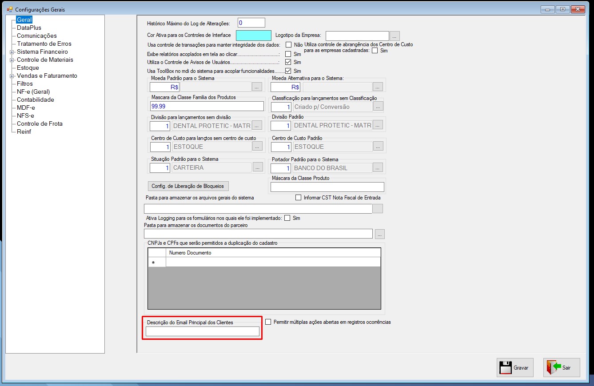Pick the Cor Ativa cyan color swatch
594x386 pixels.
pos(254,36)
